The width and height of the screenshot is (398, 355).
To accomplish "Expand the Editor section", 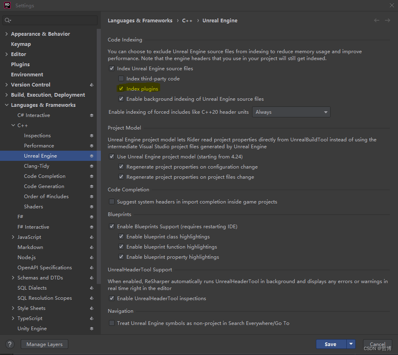I will (7, 54).
